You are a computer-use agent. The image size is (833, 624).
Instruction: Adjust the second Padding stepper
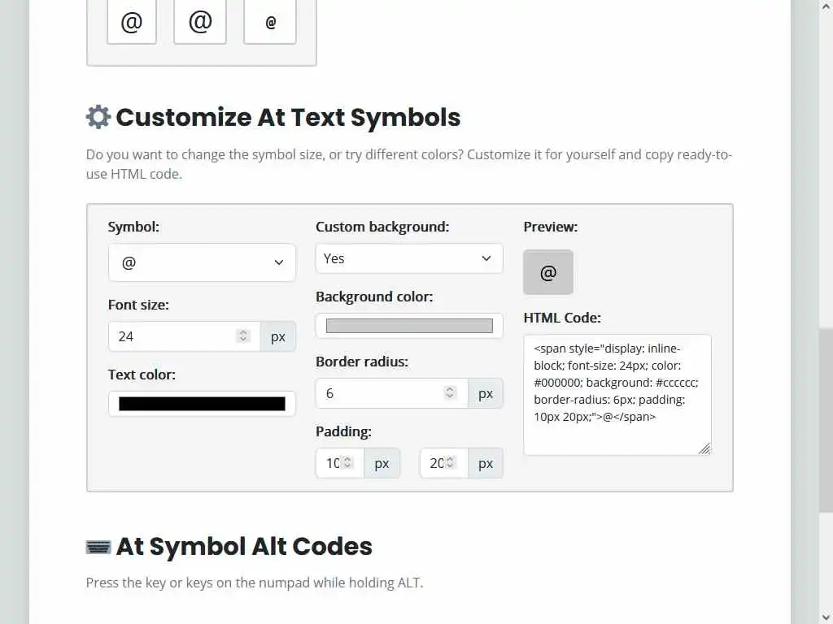point(451,462)
